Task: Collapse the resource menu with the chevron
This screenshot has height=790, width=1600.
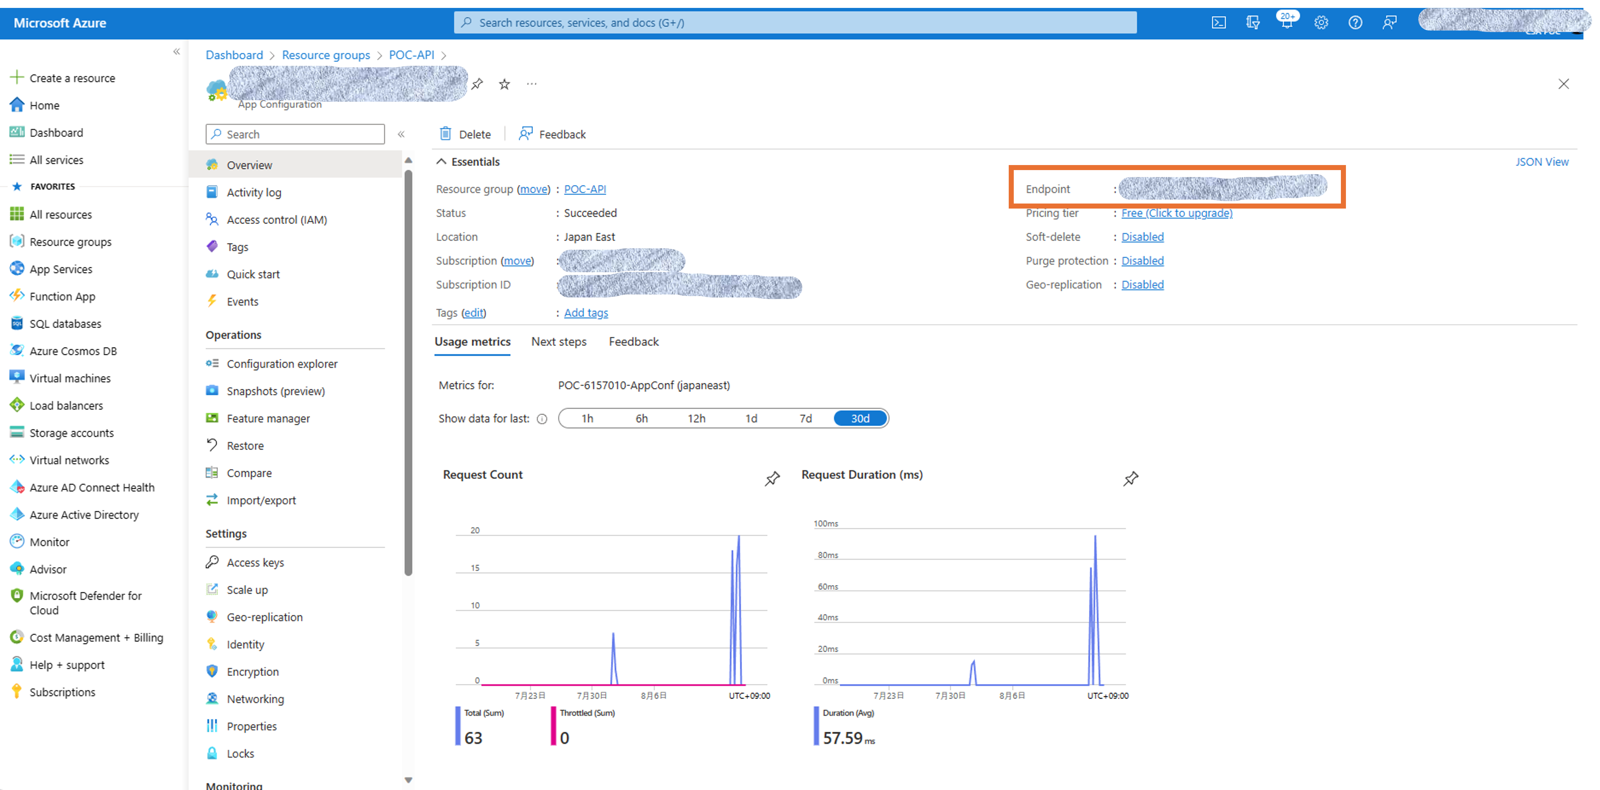Action: 402,134
